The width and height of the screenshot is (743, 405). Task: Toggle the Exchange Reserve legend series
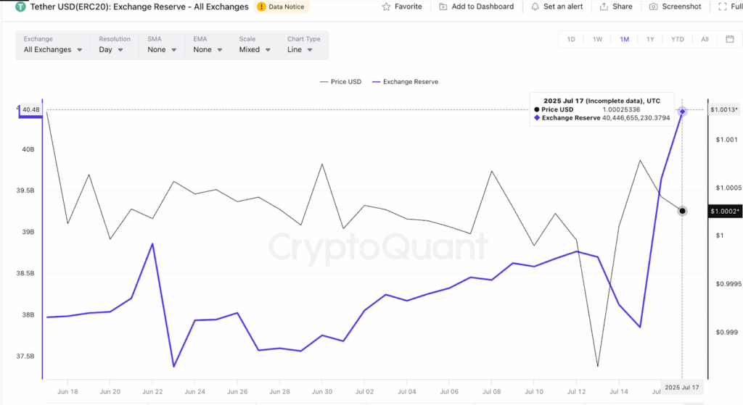click(405, 82)
